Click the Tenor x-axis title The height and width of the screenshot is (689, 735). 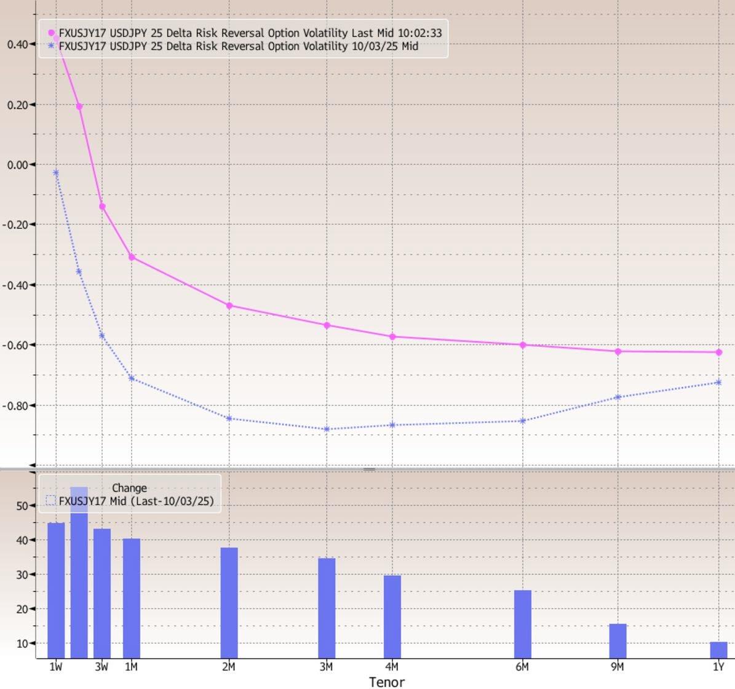(x=387, y=682)
